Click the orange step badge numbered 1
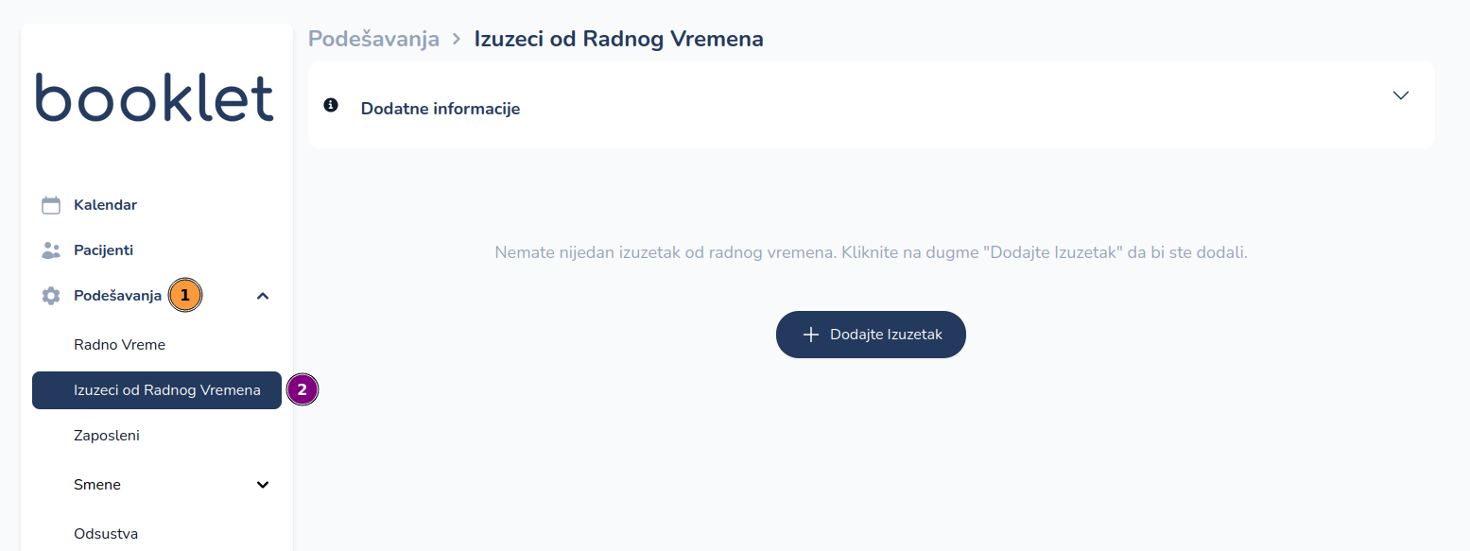 185,295
